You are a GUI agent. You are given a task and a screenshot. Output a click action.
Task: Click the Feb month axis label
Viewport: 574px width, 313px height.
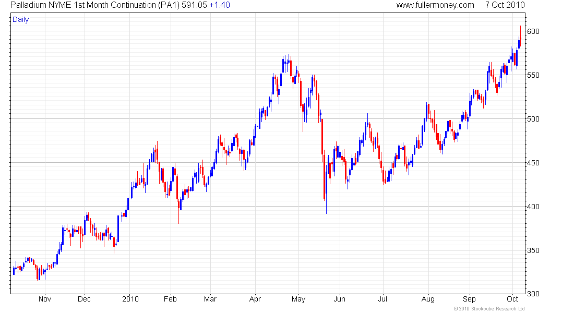click(170, 299)
